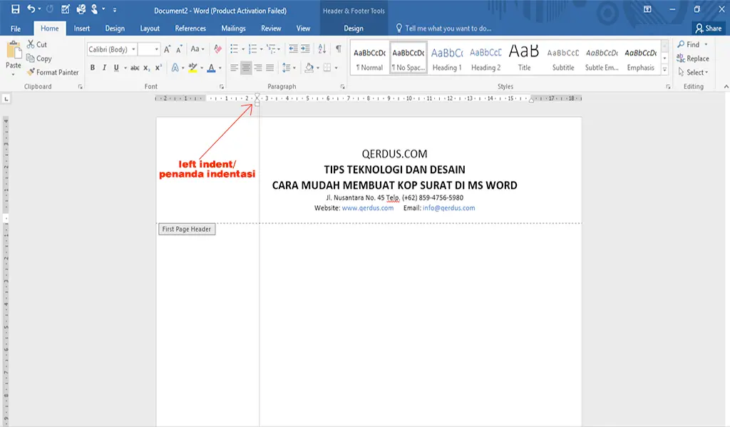Open the References tab
730x427 pixels.
tap(190, 29)
